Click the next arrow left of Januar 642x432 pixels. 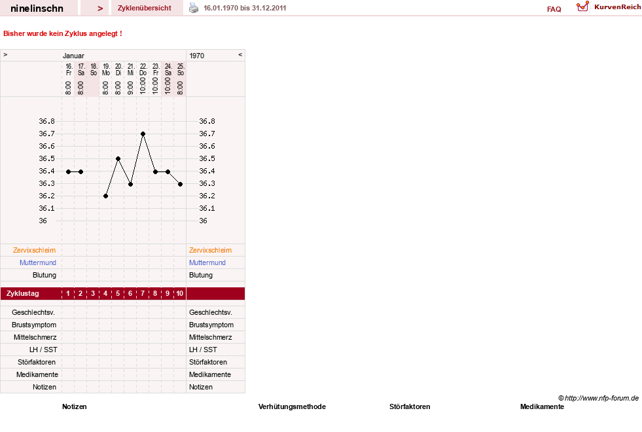pos(5,54)
